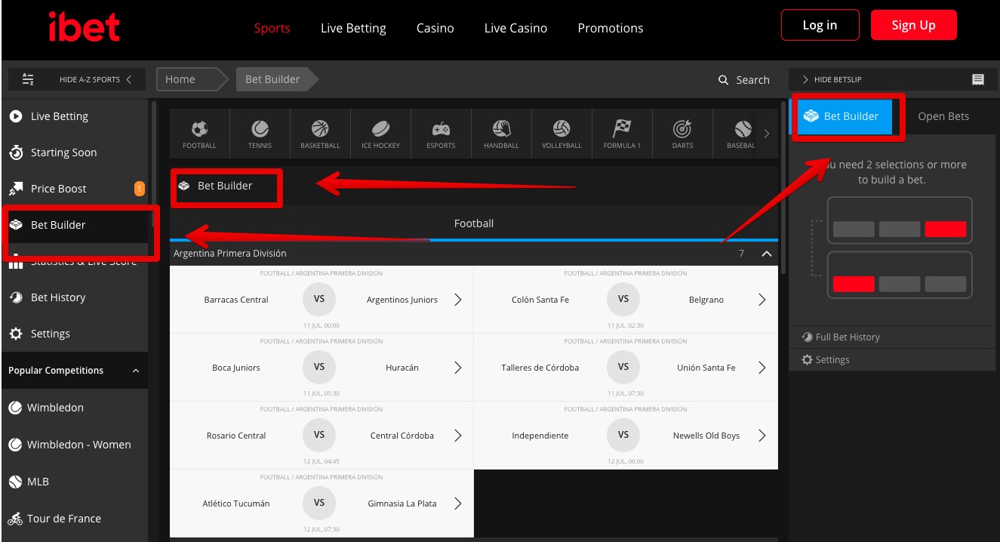
Task: Click the Settings gear icon in sidebar
Action: [x=16, y=334]
